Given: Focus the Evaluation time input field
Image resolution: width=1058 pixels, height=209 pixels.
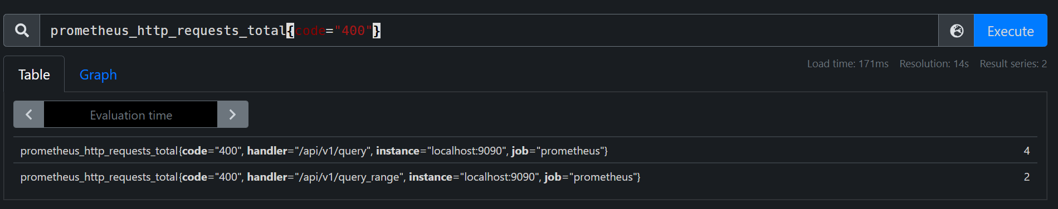Looking at the screenshot, I should pos(130,115).
